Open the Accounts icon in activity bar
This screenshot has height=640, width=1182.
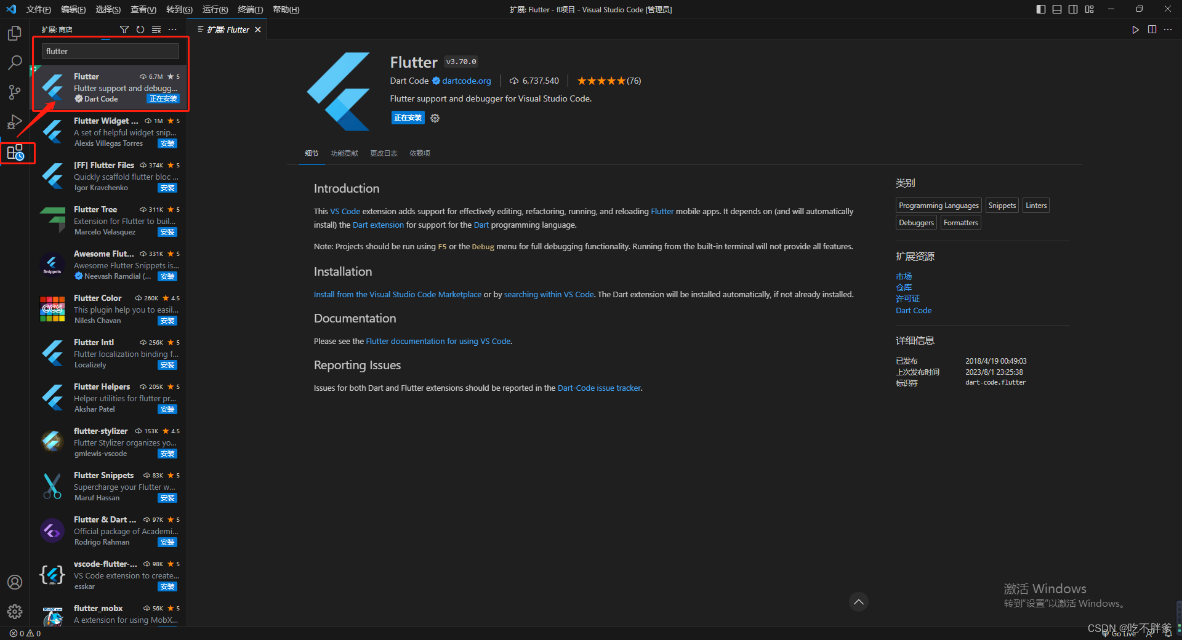15,582
